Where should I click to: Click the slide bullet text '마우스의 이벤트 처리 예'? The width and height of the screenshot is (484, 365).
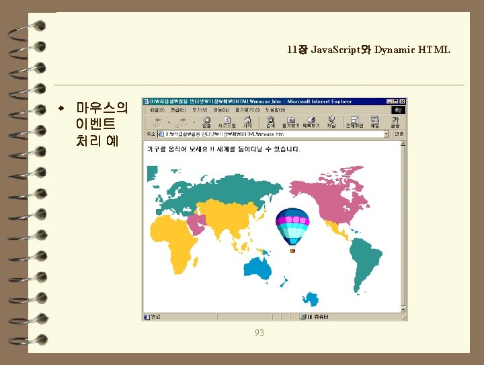click(102, 124)
